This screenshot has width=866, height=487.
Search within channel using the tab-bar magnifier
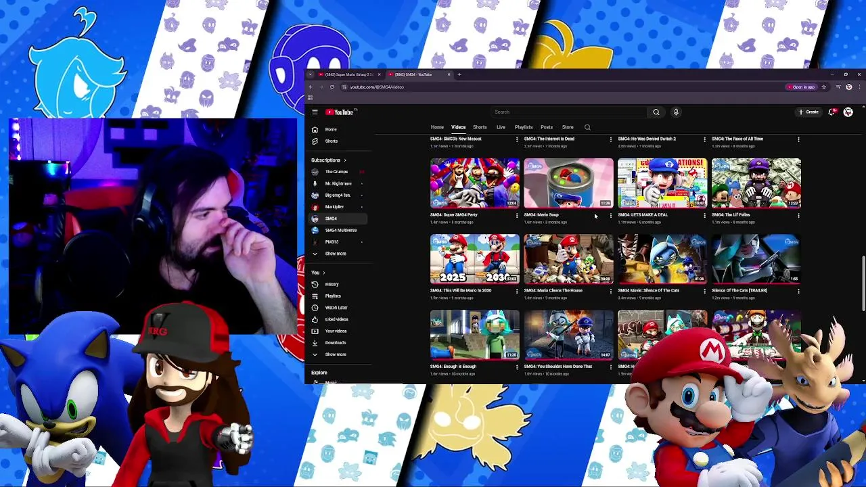[587, 127]
